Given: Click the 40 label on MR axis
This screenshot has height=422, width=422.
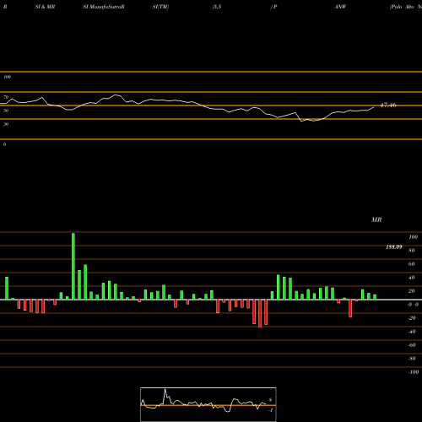Looking at the screenshot, I should coord(412,278).
